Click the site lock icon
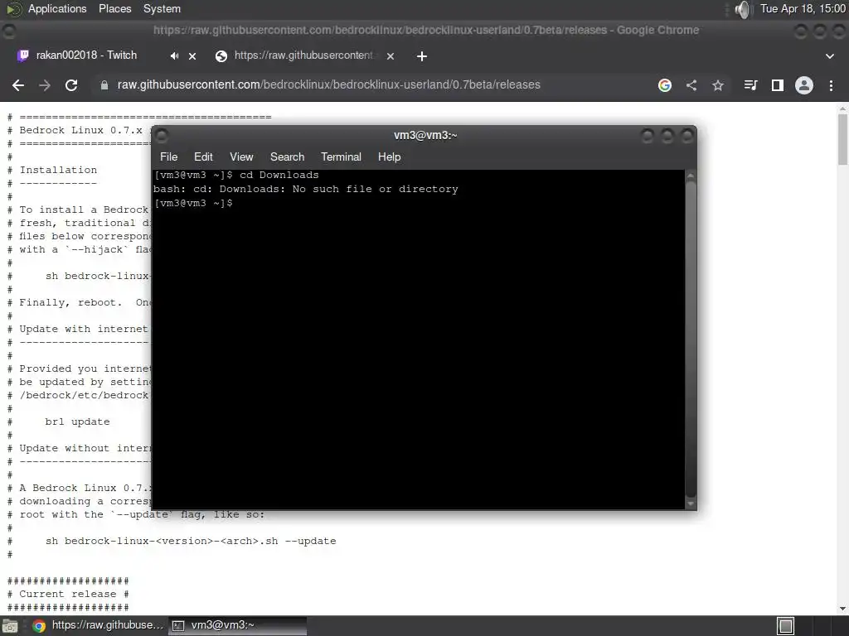The height and width of the screenshot is (636, 849). [104, 85]
